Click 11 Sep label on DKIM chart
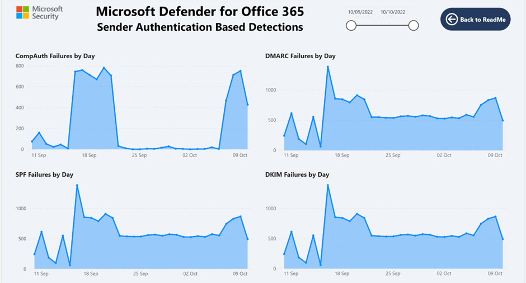This screenshot has height=283, width=526. coord(291,273)
